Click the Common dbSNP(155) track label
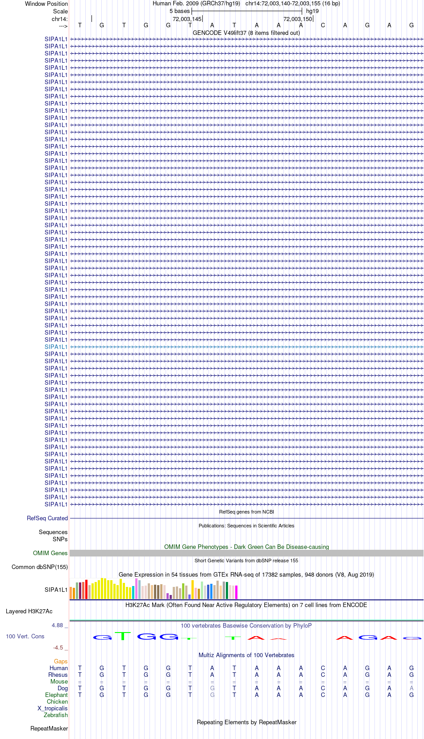The height and width of the screenshot is (739, 424). (40, 567)
